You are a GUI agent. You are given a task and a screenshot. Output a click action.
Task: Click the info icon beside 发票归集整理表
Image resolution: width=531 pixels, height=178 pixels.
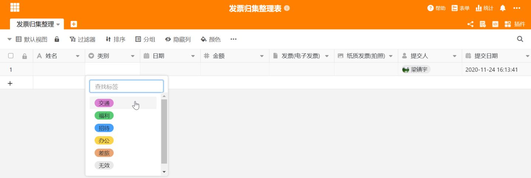point(287,8)
